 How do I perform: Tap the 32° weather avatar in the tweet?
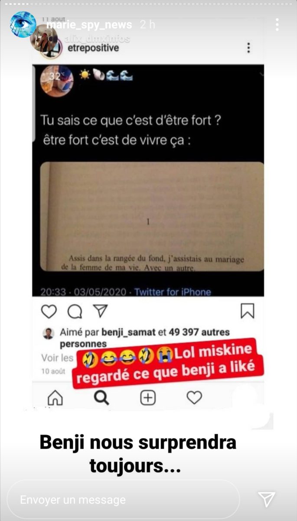coord(57,80)
